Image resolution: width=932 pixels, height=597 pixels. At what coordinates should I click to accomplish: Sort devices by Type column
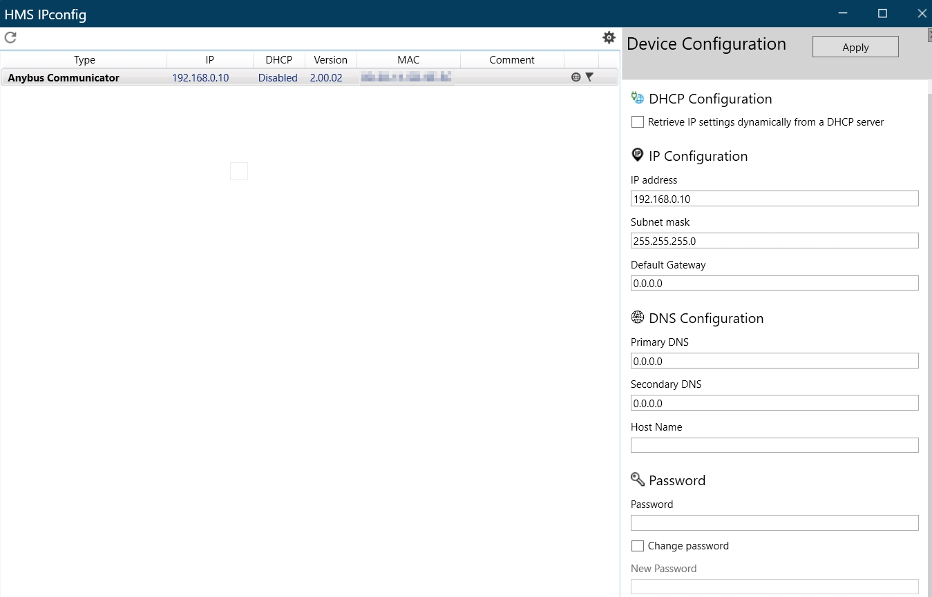click(x=84, y=60)
